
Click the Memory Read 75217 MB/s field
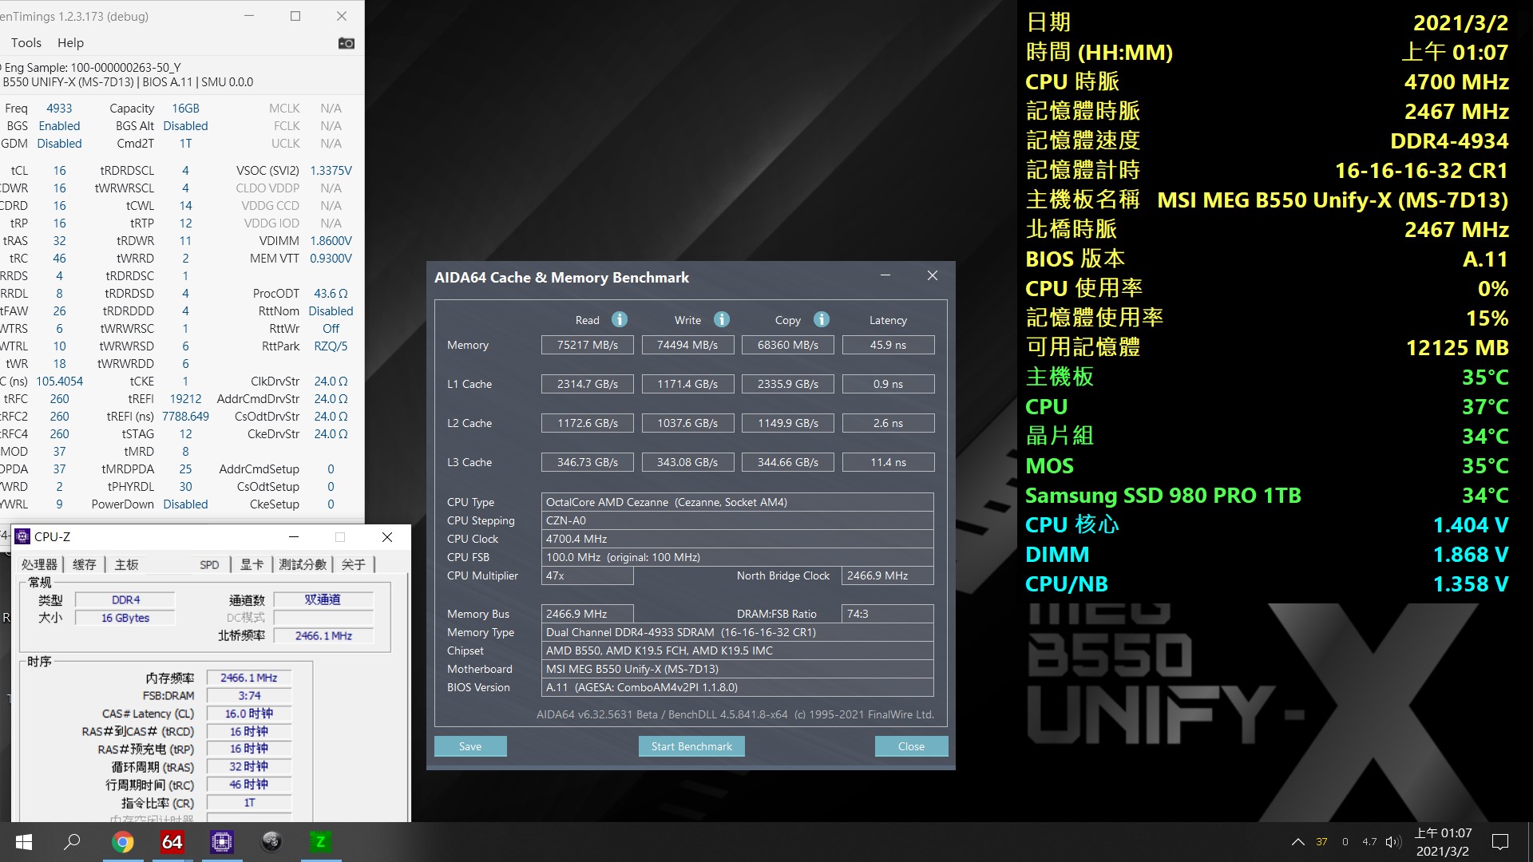[x=588, y=345]
